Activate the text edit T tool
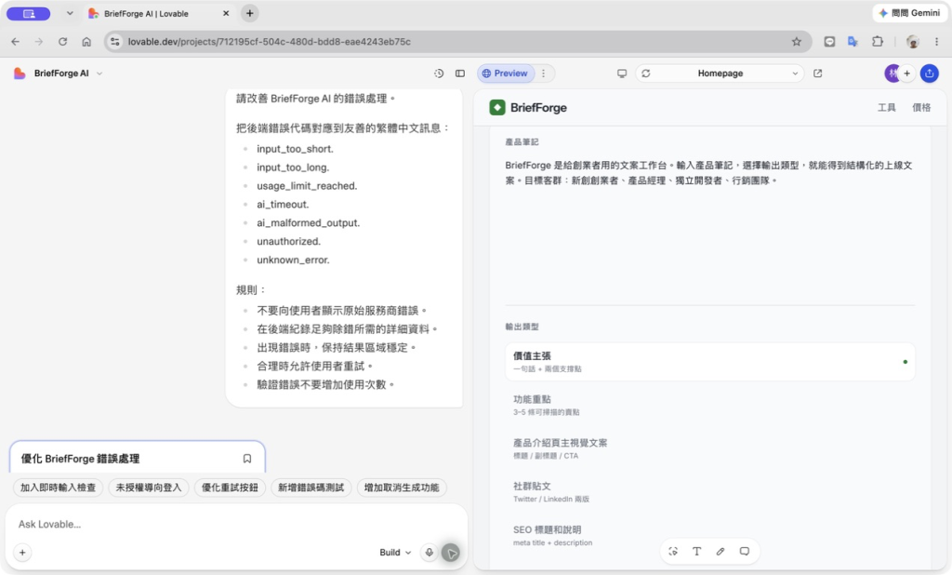This screenshot has width=952, height=575. pyautogui.click(x=696, y=552)
